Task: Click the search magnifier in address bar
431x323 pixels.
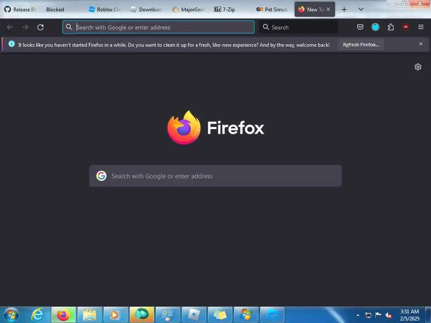Action: [69, 27]
